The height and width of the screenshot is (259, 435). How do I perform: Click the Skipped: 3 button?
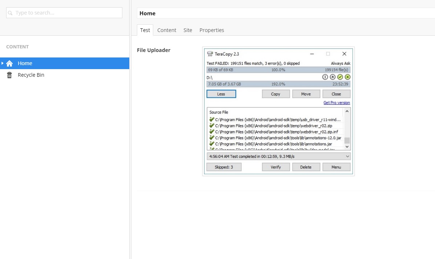pyautogui.click(x=224, y=167)
